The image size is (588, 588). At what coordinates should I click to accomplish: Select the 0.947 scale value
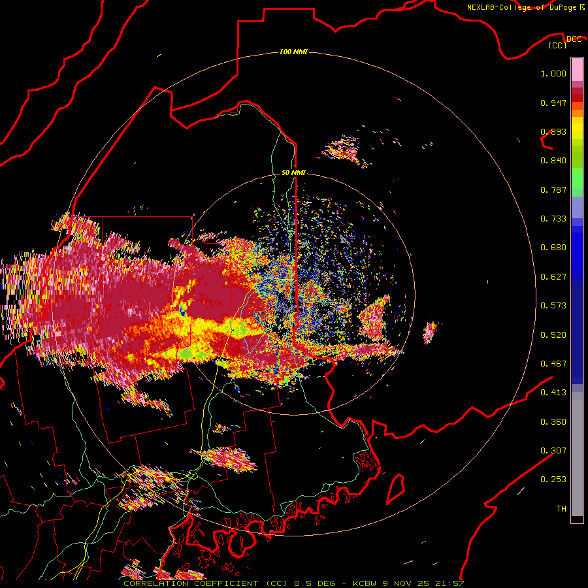[553, 103]
